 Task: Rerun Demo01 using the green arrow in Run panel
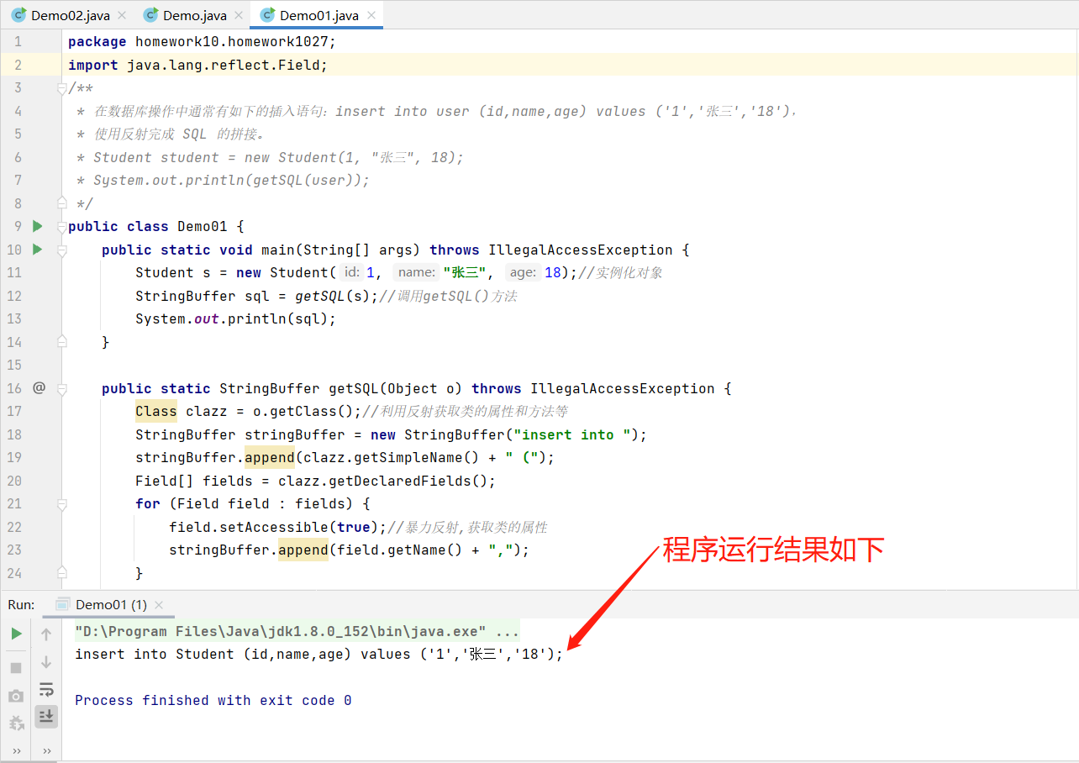point(16,634)
